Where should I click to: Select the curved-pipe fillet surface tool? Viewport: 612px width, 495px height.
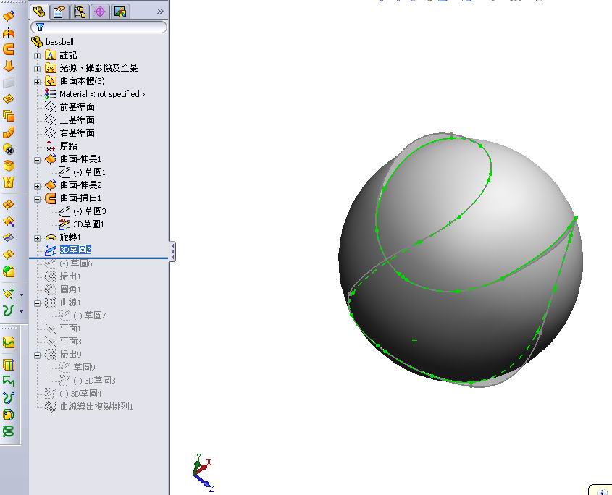pyautogui.click(x=9, y=132)
